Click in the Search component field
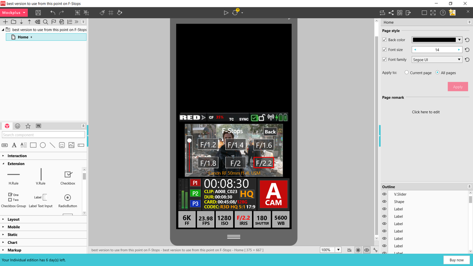 point(43,135)
